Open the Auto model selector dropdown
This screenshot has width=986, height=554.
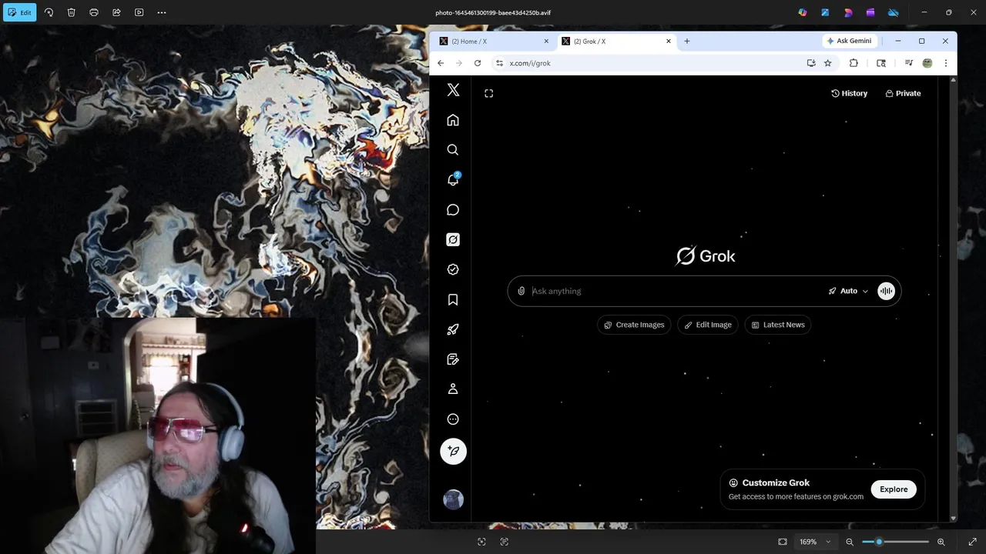(848, 291)
